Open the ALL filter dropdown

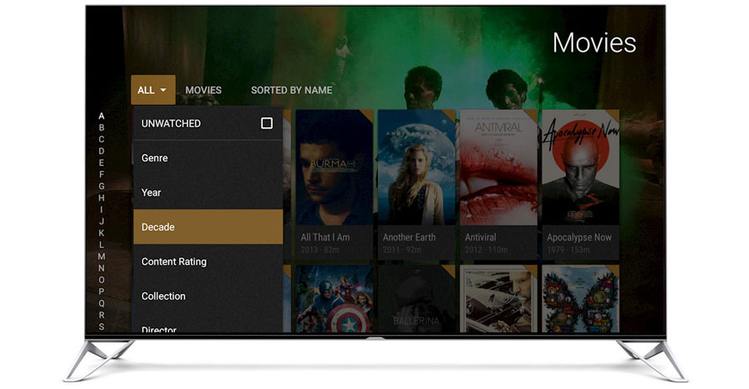pos(153,90)
